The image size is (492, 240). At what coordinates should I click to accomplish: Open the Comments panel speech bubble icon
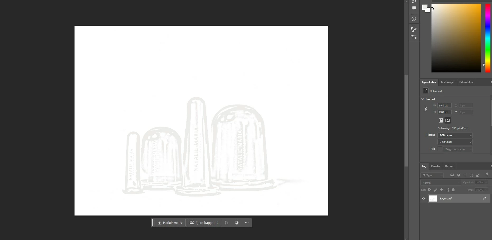tap(414, 8)
